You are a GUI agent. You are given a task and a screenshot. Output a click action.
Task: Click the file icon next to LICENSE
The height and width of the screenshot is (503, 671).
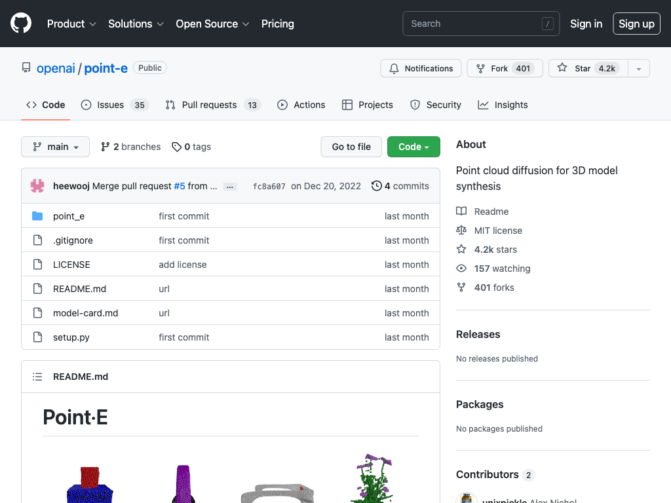pyautogui.click(x=37, y=265)
